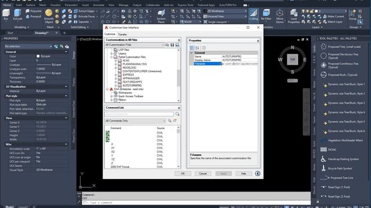Image resolution: width=371 pixels, height=208 pixels.
Task: Click the Search command list field
Action: point(139,114)
